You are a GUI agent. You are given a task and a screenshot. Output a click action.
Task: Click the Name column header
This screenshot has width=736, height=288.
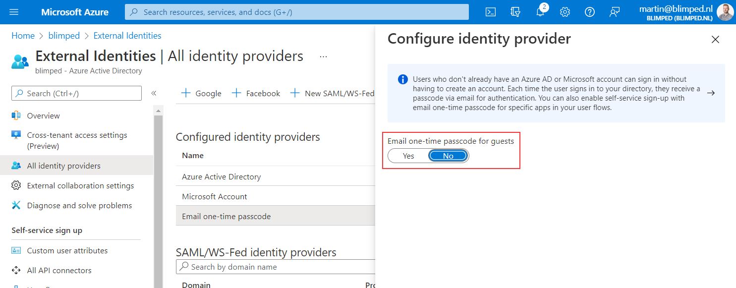pyautogui.click(x=193, y=155)
